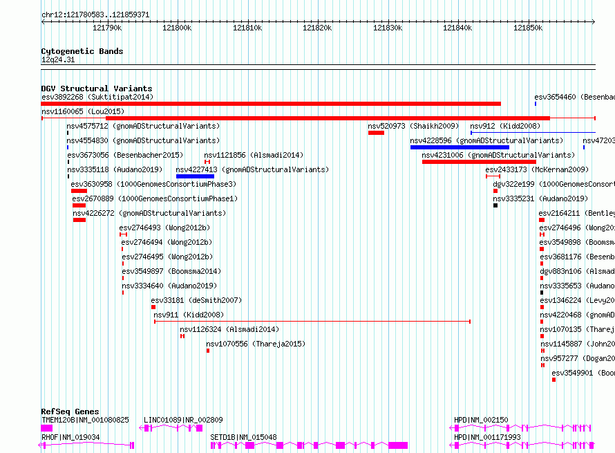Open esv2746493 (Wong2012b) variant
Screen dimensions: 615x453
(164, 228)
